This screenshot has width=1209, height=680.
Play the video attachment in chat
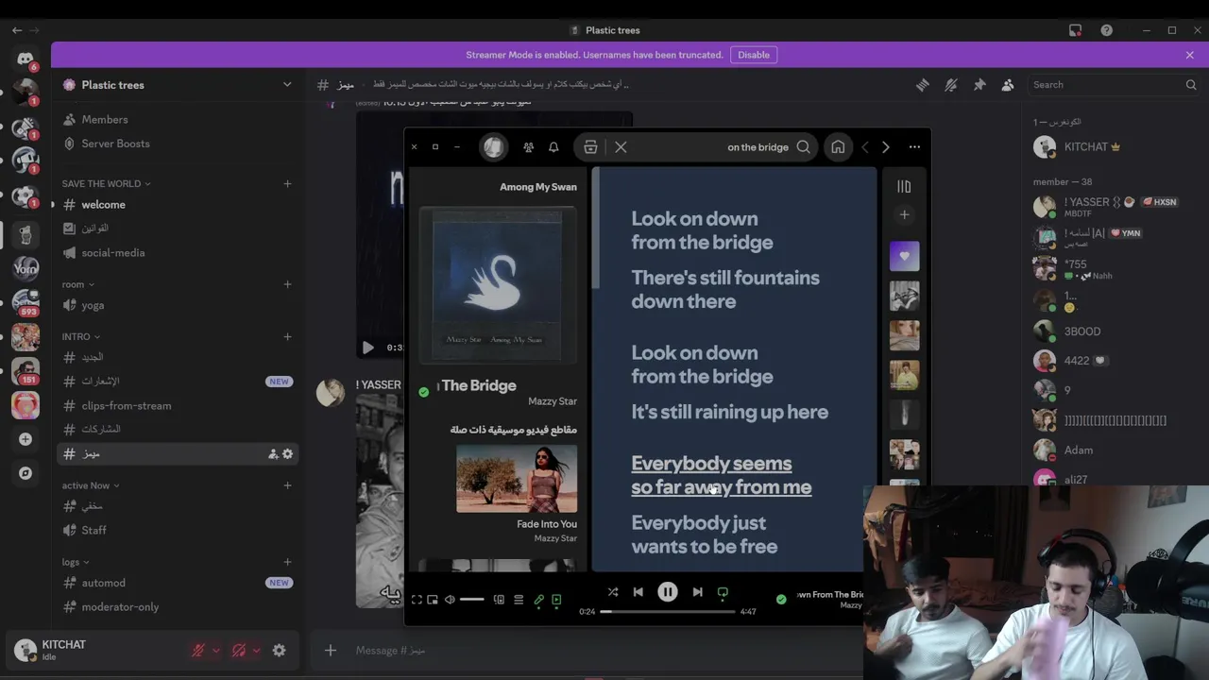tap(368, 348)
